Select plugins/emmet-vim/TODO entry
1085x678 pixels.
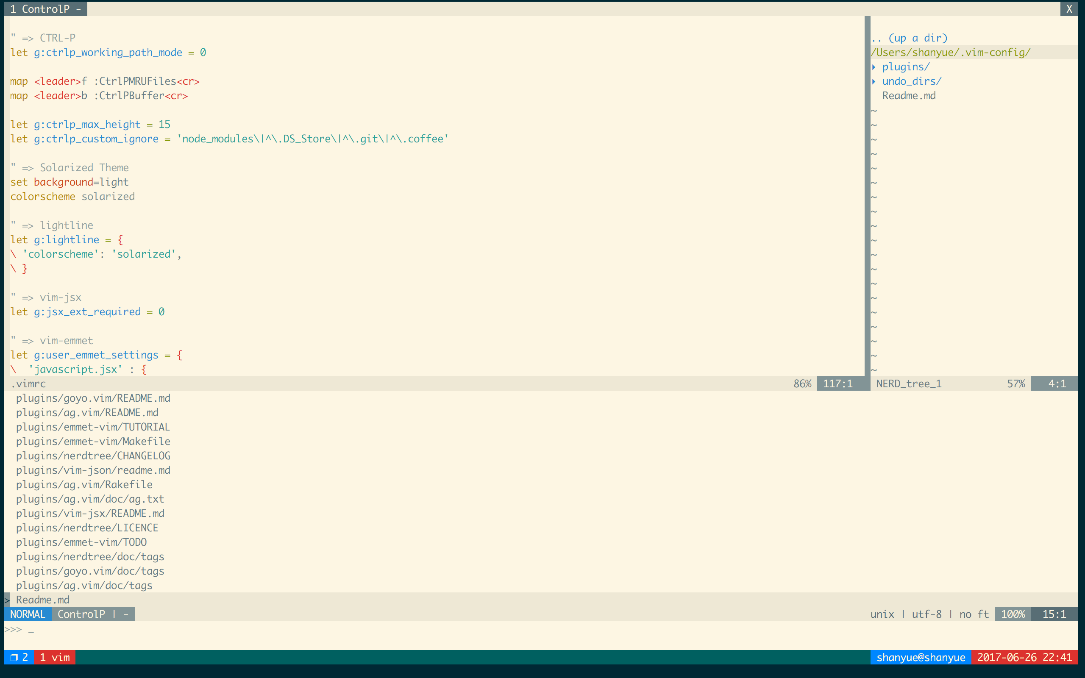click(x=82, y=542)
